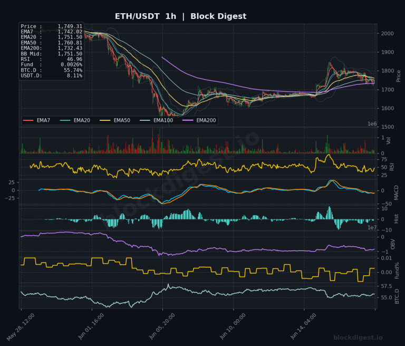Click the May 28, 12:00 date label
The width and height of the screenshot is (405, 346).
pyautogui.click(x=21, y=327)
